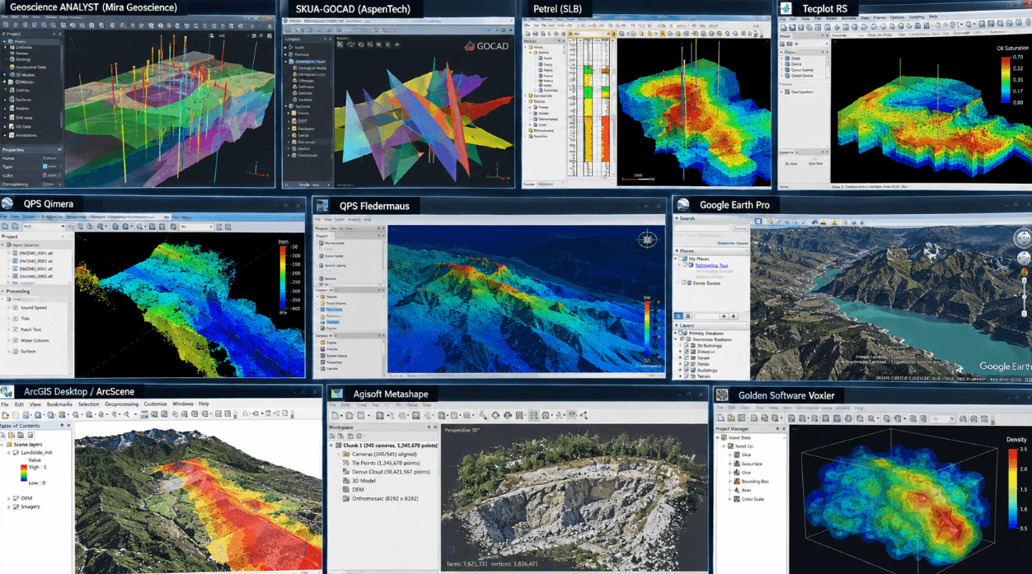Click the Dense Cloud item icon in Metashape
1032x574 pixels.
[x=346, y=472]
